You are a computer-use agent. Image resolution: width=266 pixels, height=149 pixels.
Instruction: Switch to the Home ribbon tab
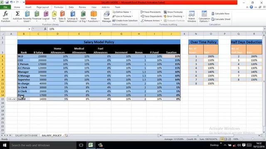click(x=17, y=7)
